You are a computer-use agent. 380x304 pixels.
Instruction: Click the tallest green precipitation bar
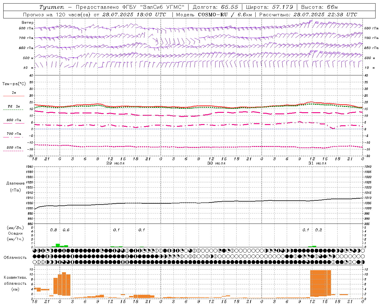[58, 245]
